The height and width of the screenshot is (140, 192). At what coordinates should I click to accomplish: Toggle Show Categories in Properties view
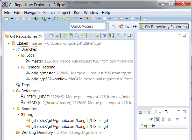157,119
